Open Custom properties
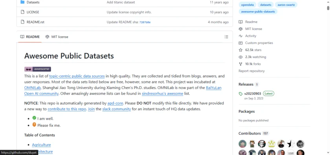330x155 pixels. (x=259, y=43)
